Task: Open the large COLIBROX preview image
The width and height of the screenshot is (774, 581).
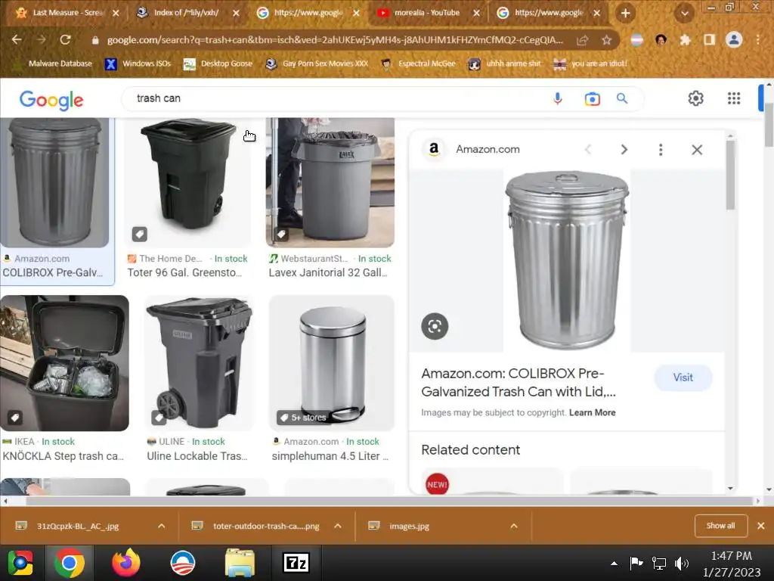Action: 567,260
